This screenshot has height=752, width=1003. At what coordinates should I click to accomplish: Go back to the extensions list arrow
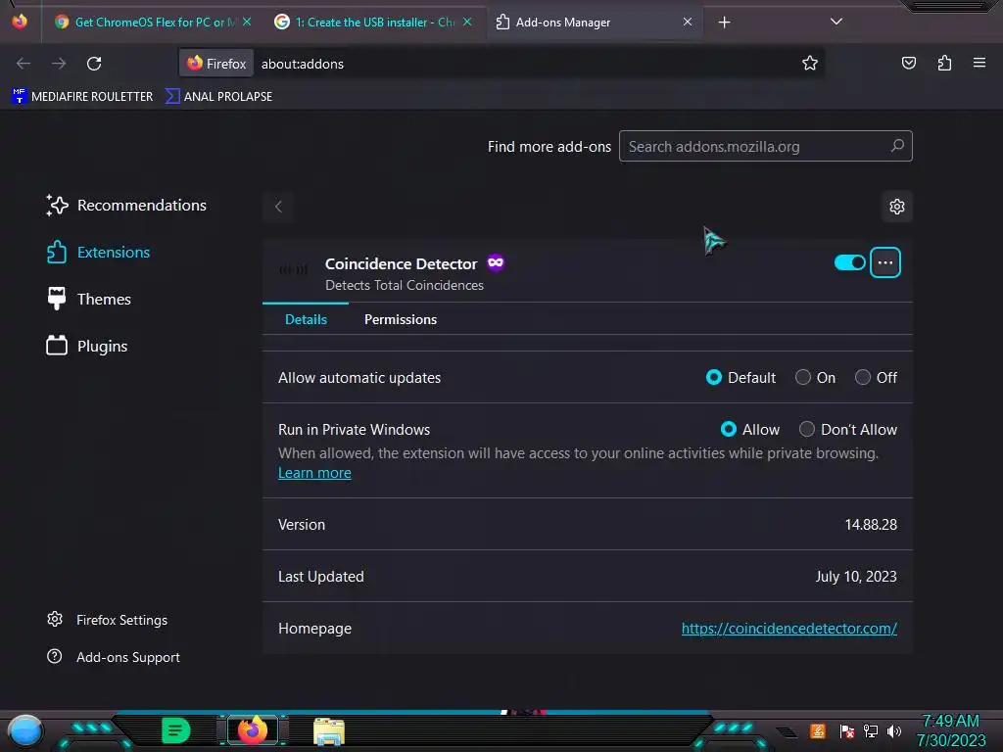(x=278, y=207)
